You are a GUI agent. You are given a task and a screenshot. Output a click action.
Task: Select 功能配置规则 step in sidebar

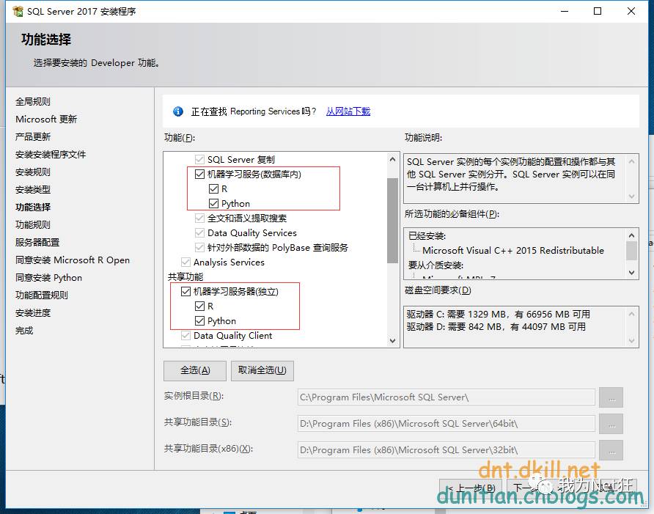tap(42, 295)
